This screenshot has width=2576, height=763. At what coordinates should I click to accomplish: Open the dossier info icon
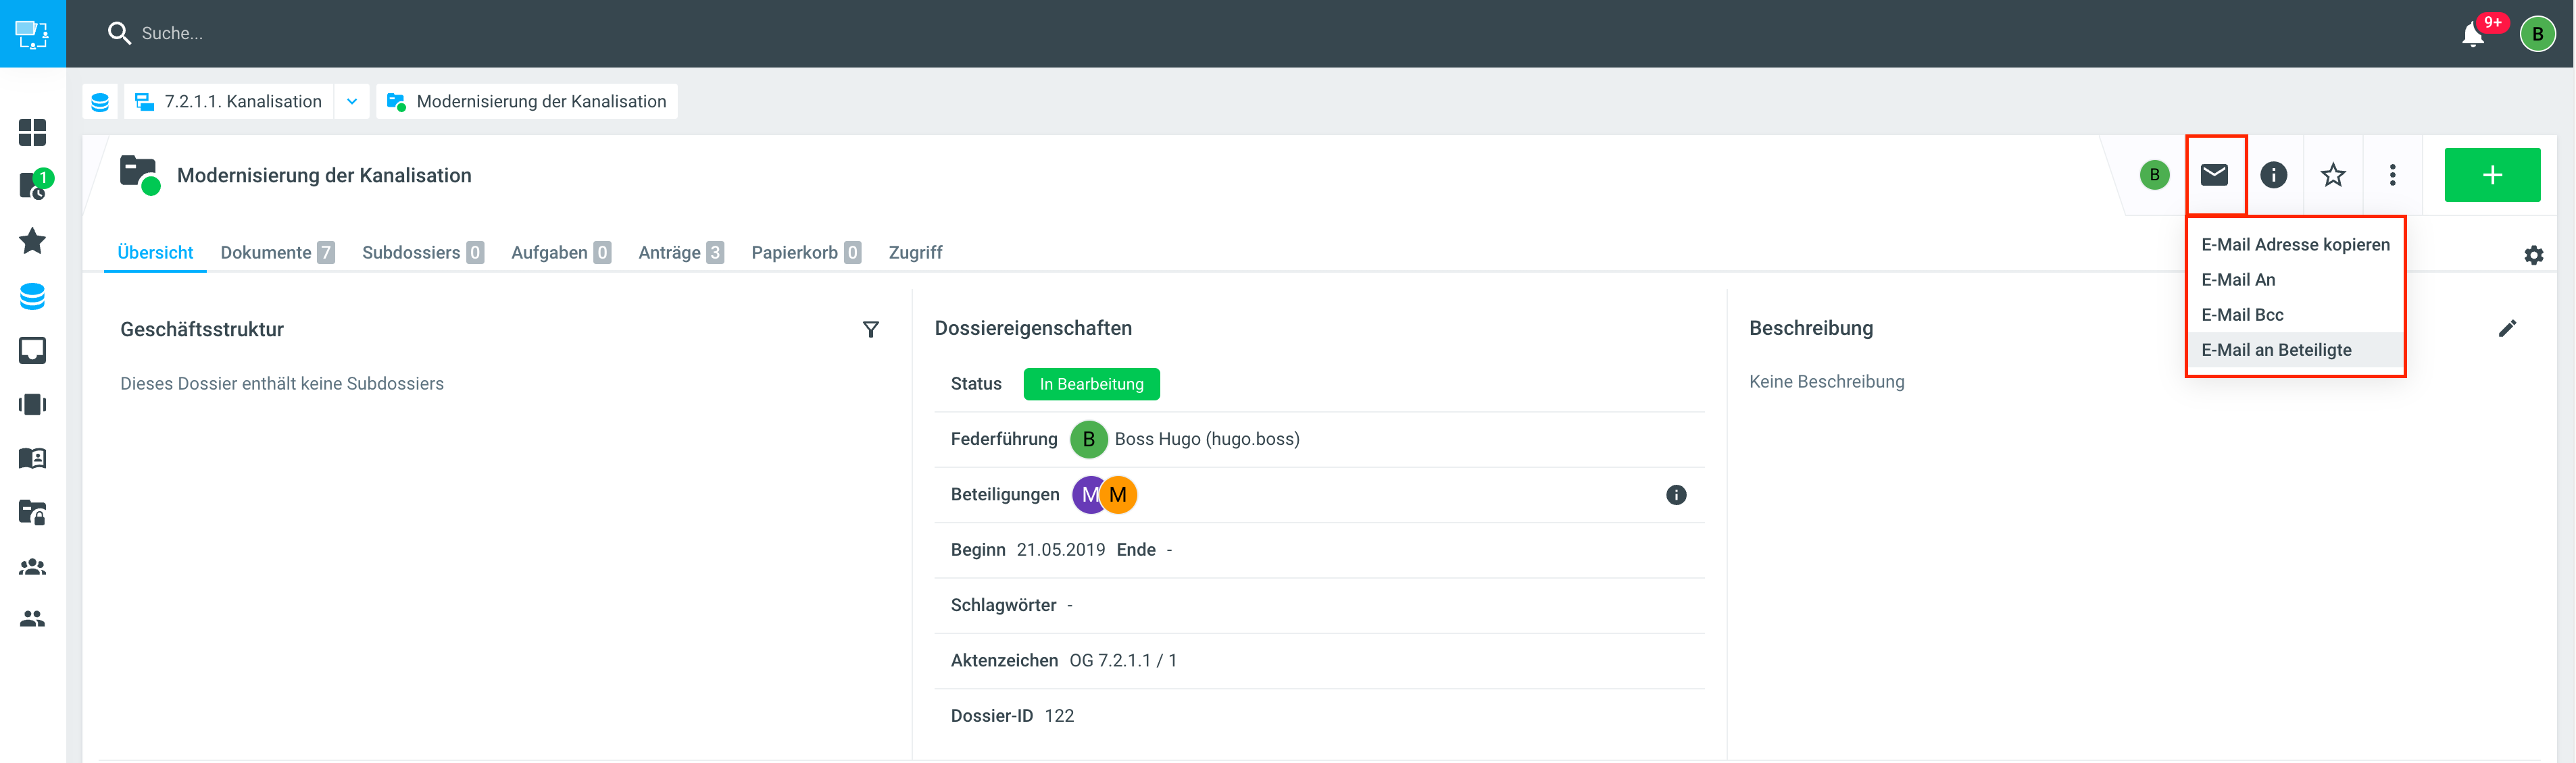coord(2273,175)
